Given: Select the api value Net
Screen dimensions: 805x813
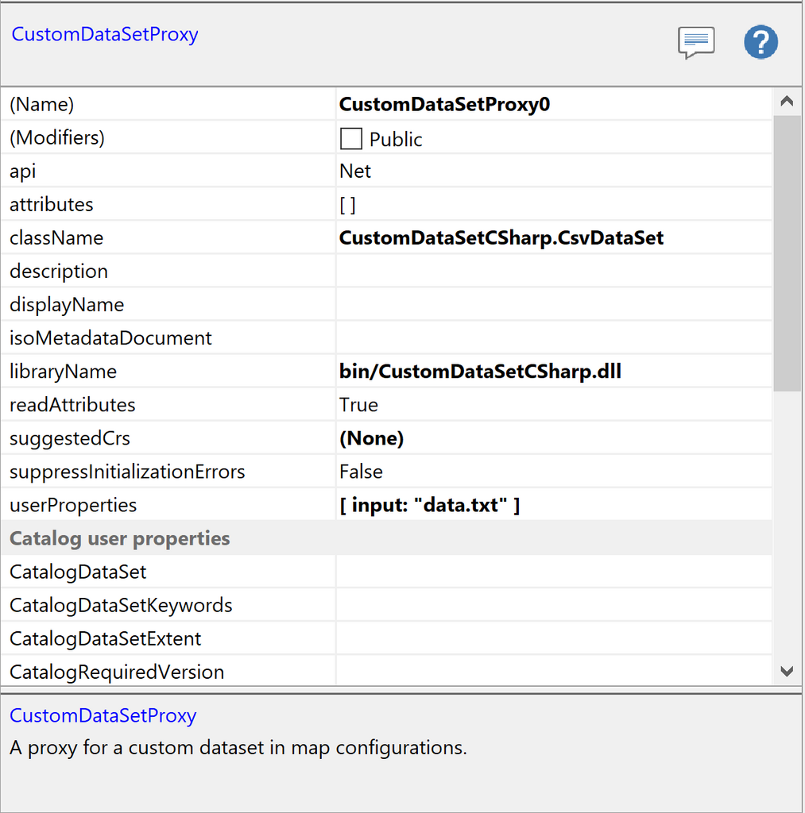Looking at the screenshot, I should click(355, 171).
